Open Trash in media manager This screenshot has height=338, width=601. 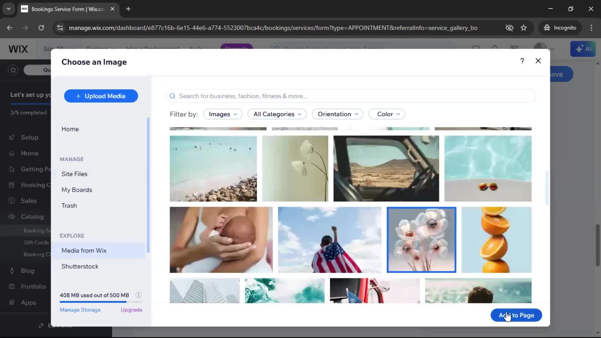tap(69, 206)
